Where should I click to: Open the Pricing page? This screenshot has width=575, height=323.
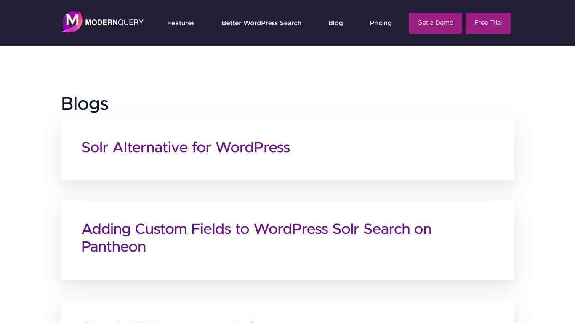point(381,23)
